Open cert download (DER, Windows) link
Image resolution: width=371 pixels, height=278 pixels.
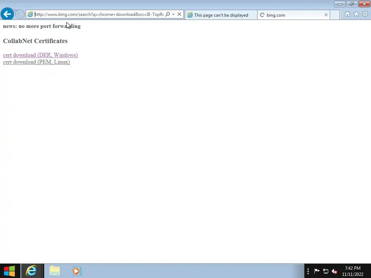(x=40, y=55)
